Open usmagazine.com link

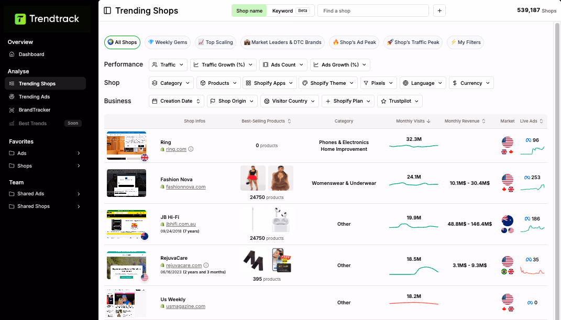pyautogui.click(x=185, y=306)
